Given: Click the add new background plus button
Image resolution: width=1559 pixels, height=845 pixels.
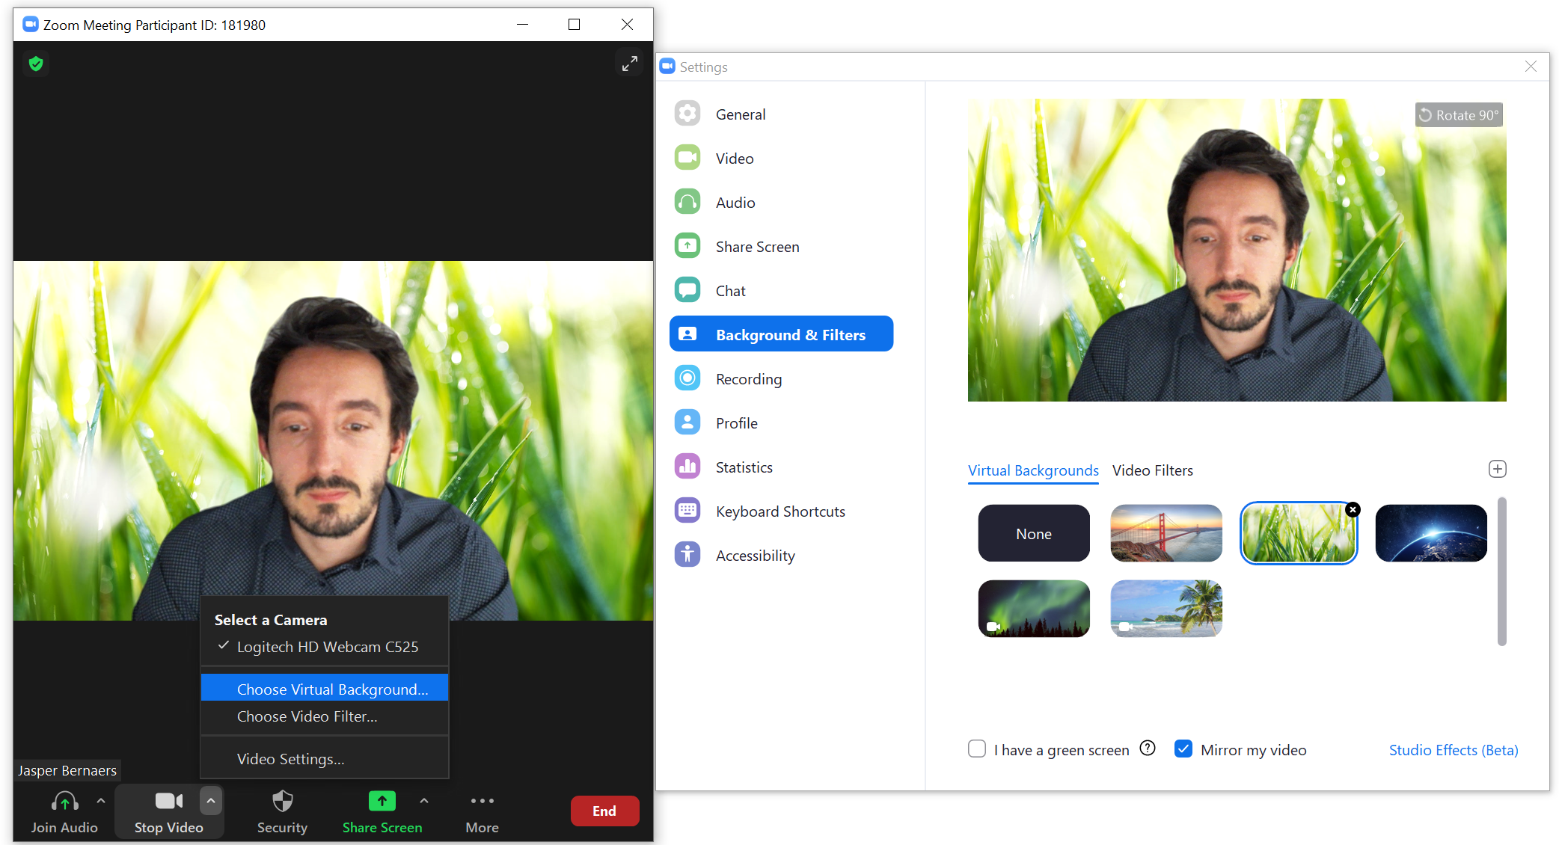Looking at the screenshot, I should (x=1498, y=470).
